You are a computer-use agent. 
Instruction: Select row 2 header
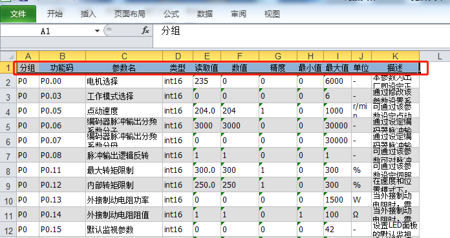(x=8, y=82)
